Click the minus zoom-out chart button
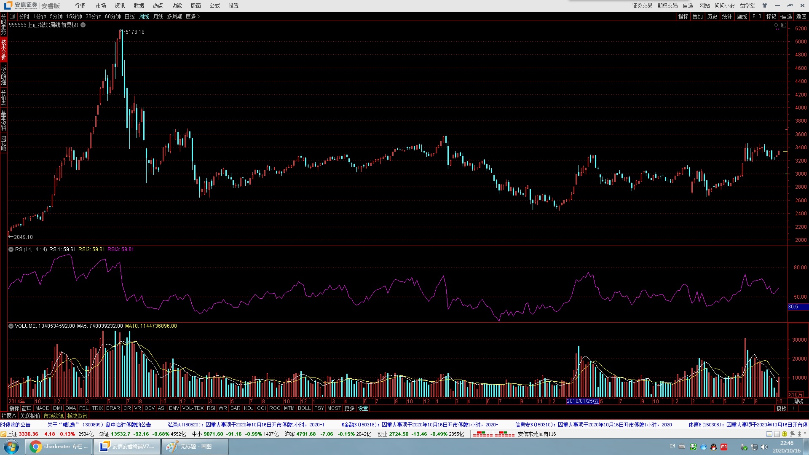Screen dimensions: 809x455 click(x=803, y=408)
